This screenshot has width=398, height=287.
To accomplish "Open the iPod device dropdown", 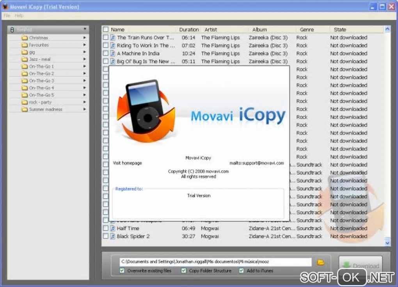I will [85, 29].
